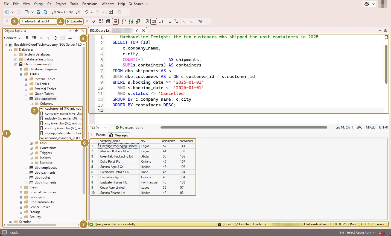This screenshot has width=391, height=236.
Task: Click the Connect button in Object Explorer
Action: 12,38
